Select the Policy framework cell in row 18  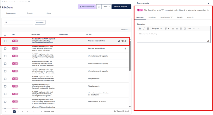click(x=93, y=79)
